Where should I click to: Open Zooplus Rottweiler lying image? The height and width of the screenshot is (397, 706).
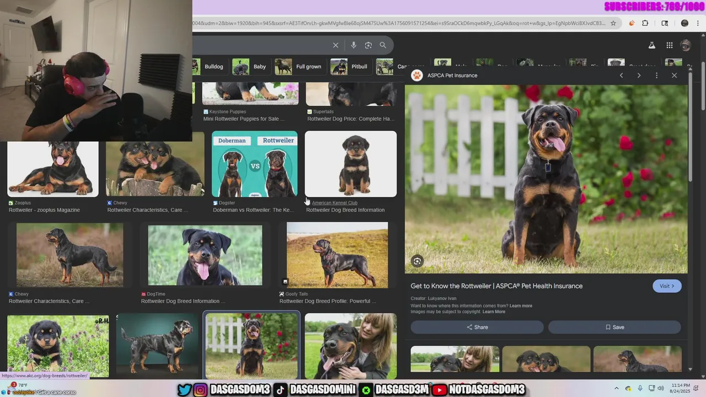53,169
